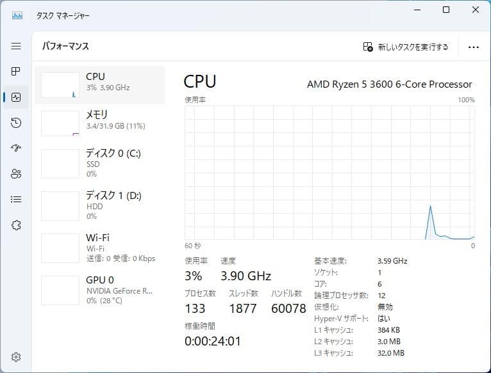Click the 仮想化 value 無効
Image resolution: width=491 pixels, height=373 pixels.
coord(385,307)
